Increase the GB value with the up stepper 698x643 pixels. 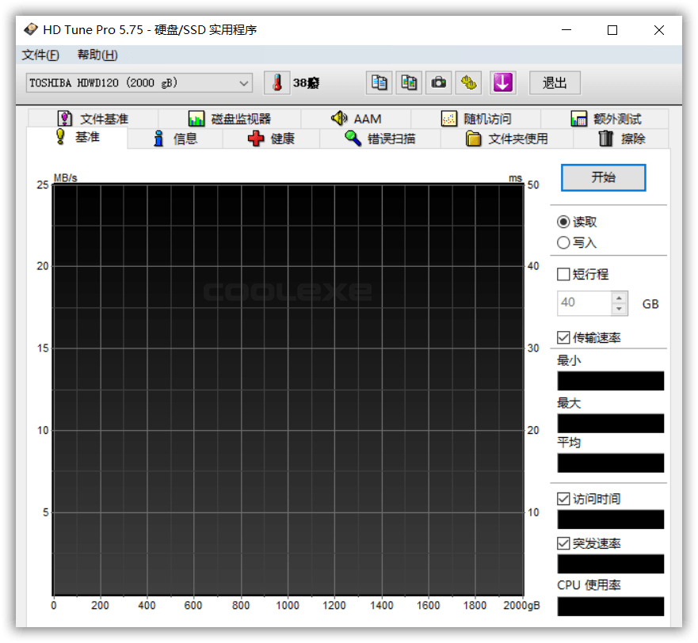coord(619,298)
